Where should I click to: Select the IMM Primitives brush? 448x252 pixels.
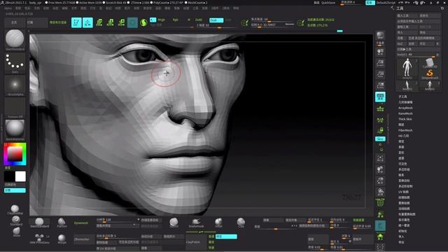[39, 239]
